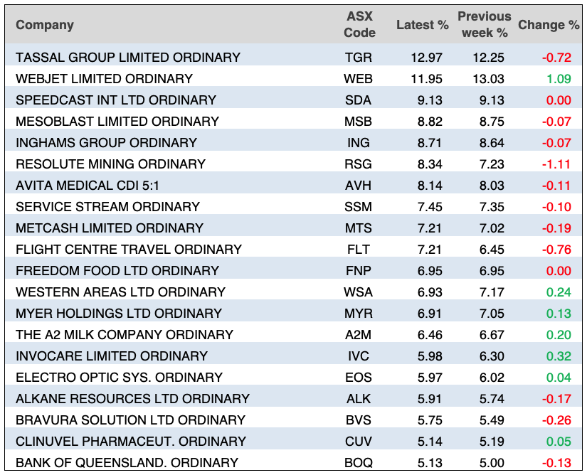
Task: Click the Latest % column header
Action: coord(422,25)
